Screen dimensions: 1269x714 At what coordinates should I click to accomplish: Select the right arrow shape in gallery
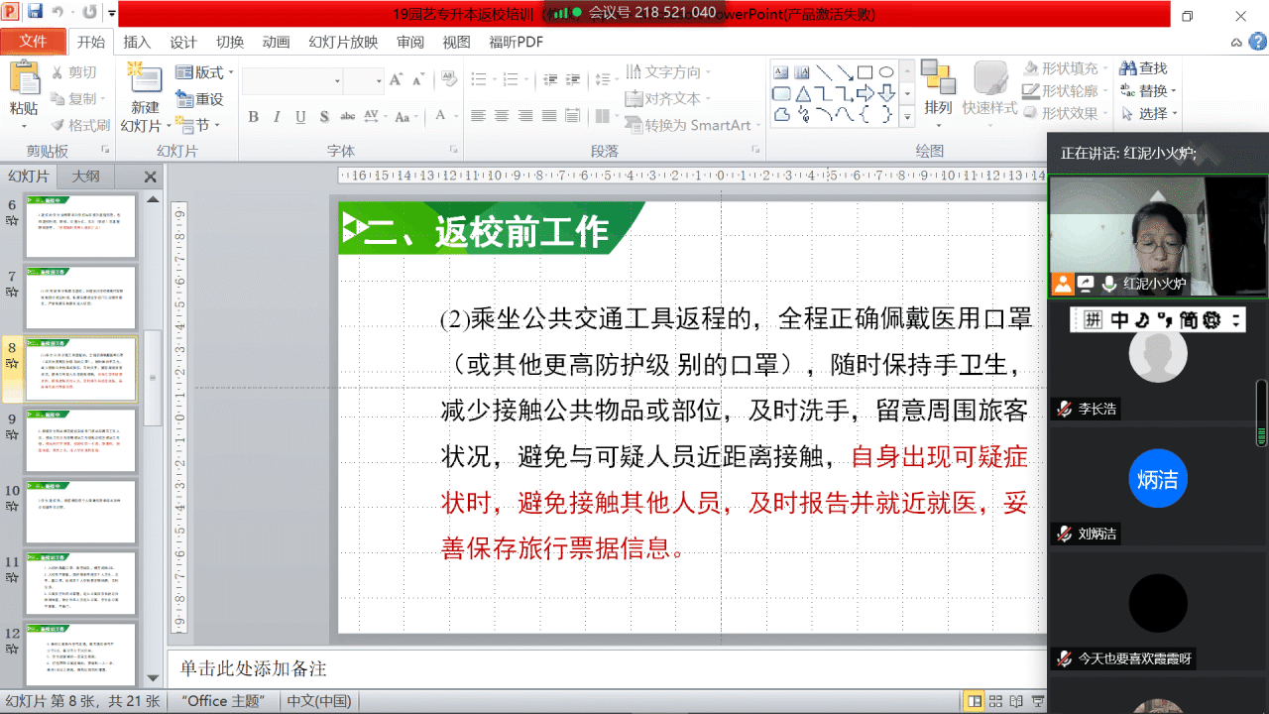865,93
